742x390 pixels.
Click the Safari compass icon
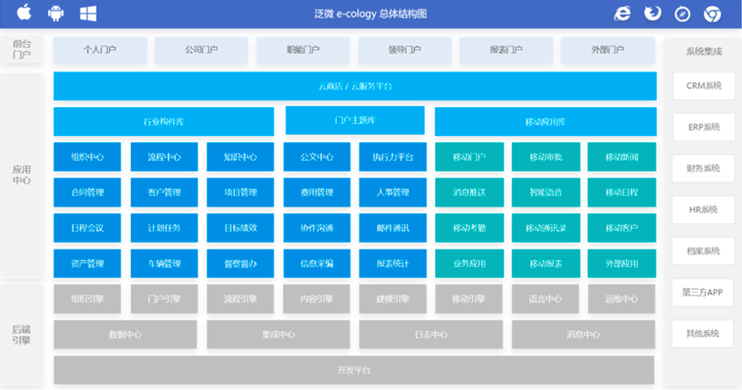[x=682, y=14]
